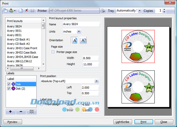
Task: Click the Left position field
Action: (x=90, y=88)
